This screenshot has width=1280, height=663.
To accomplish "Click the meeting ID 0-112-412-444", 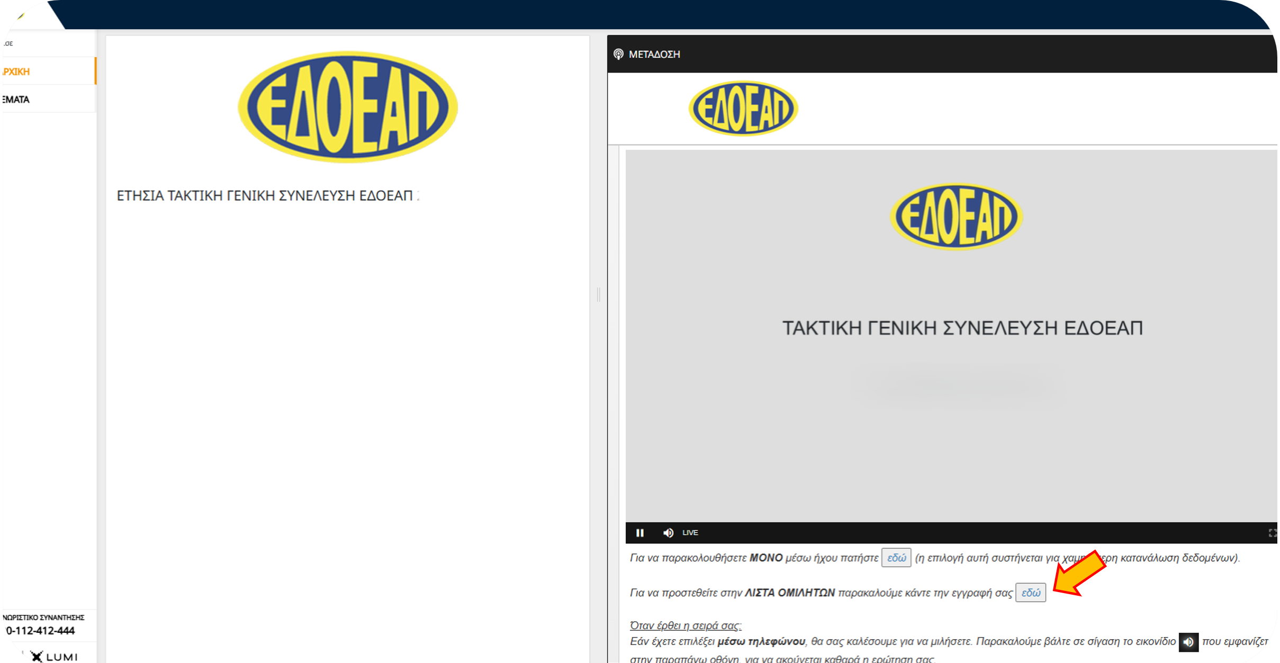I will (40, 631).
